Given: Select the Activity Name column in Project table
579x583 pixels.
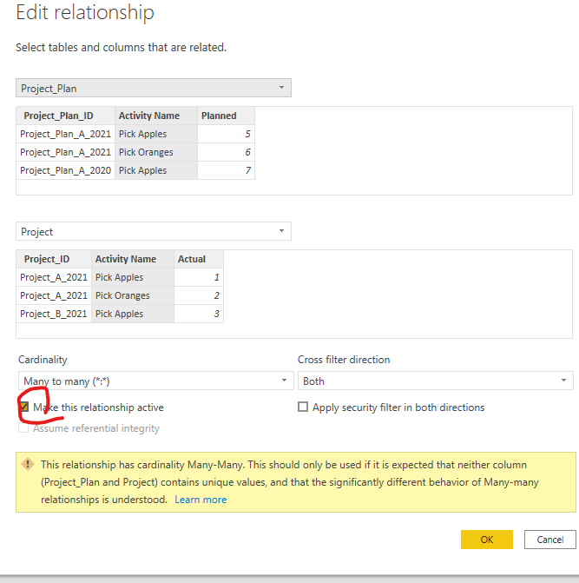Looking at the screenshot, I should click(133, 259).
